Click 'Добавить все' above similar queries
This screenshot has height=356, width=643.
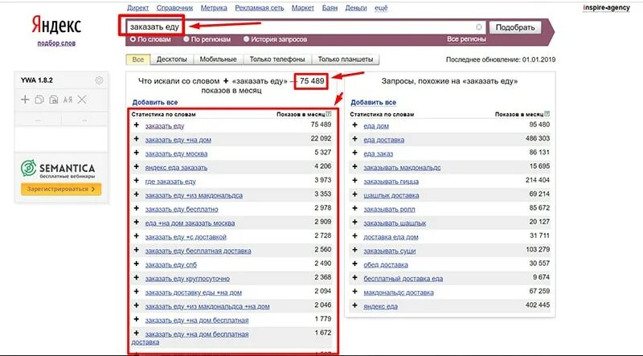[373, 102]
